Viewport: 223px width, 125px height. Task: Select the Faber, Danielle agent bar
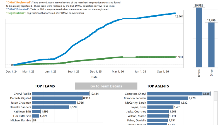tap(157, 120)
